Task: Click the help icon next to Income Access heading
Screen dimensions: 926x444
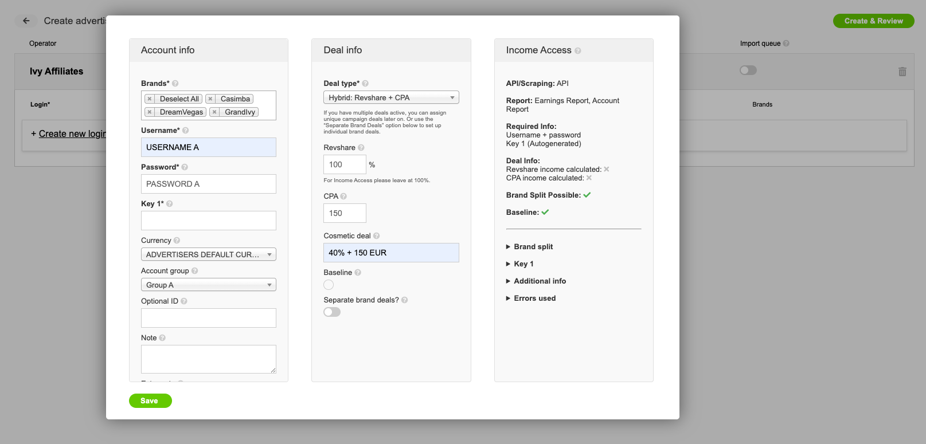Action: 578,51
